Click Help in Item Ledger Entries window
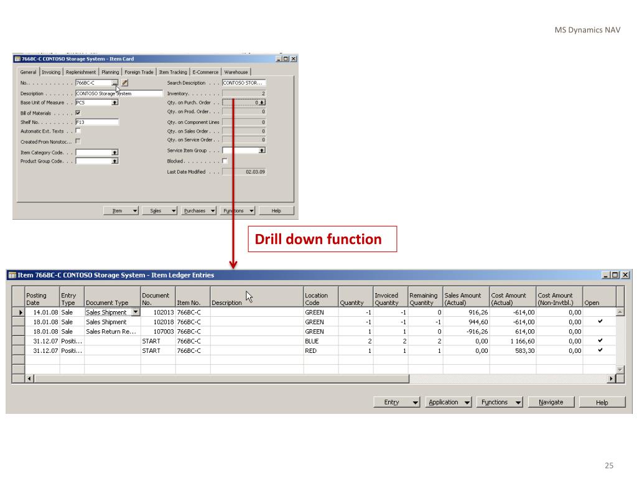 click(x=602, y=402)
